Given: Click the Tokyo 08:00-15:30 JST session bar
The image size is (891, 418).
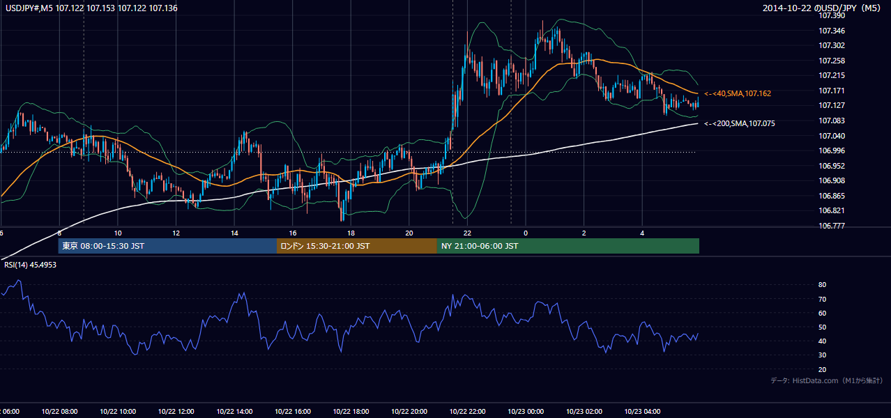Looking at the screenshot, I should coord(167,246).
